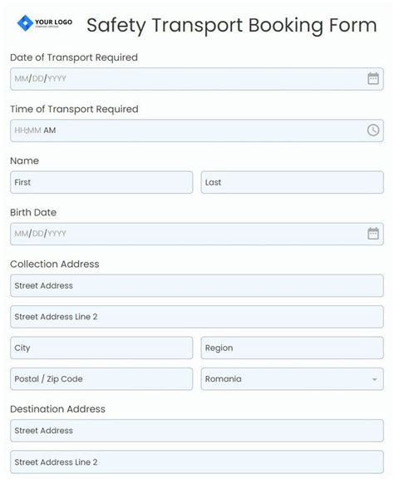Open calendar picker for Date of Transport
Screen dimensions: 394x479
click(372, 79)
